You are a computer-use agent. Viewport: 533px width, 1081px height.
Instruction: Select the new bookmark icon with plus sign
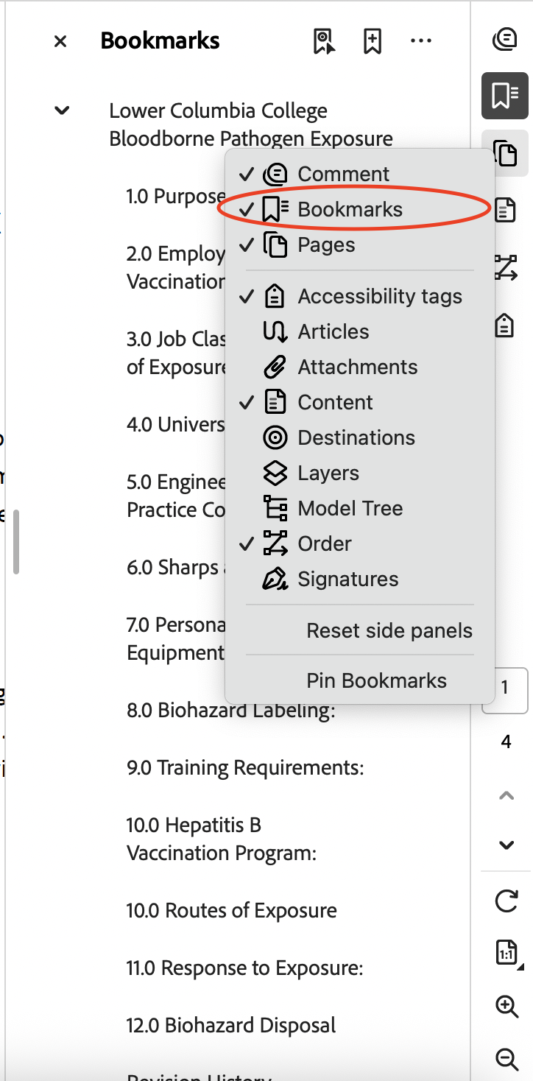[x=372, y=42]
